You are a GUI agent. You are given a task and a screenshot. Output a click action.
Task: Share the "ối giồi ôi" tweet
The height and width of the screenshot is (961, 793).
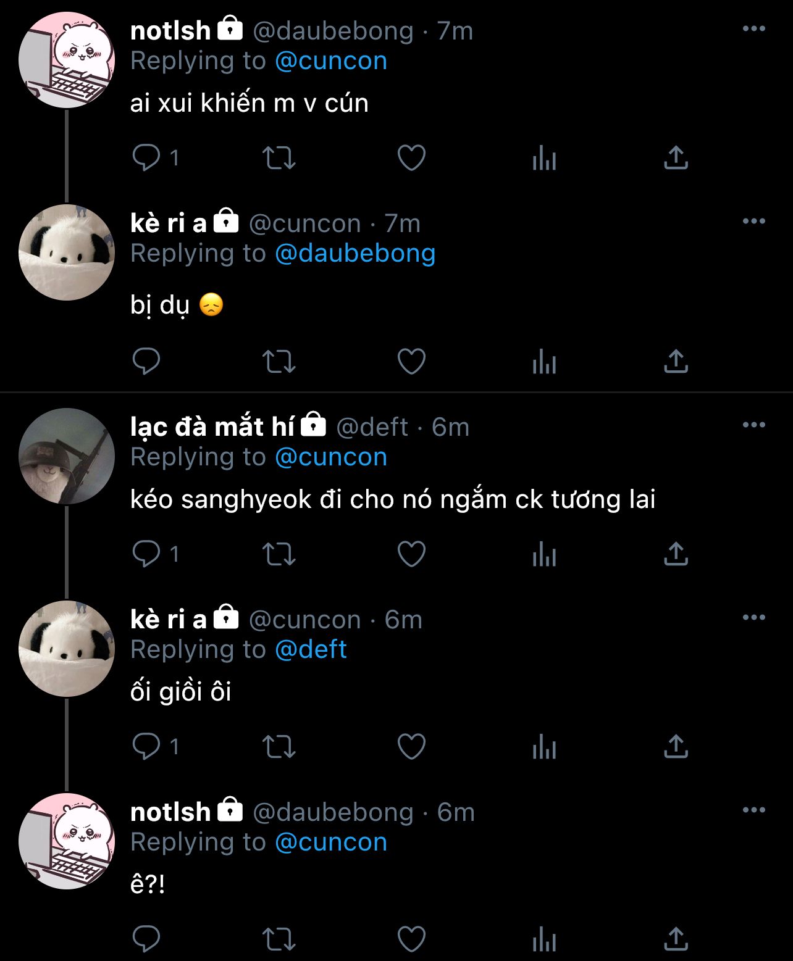coord(676,746)
